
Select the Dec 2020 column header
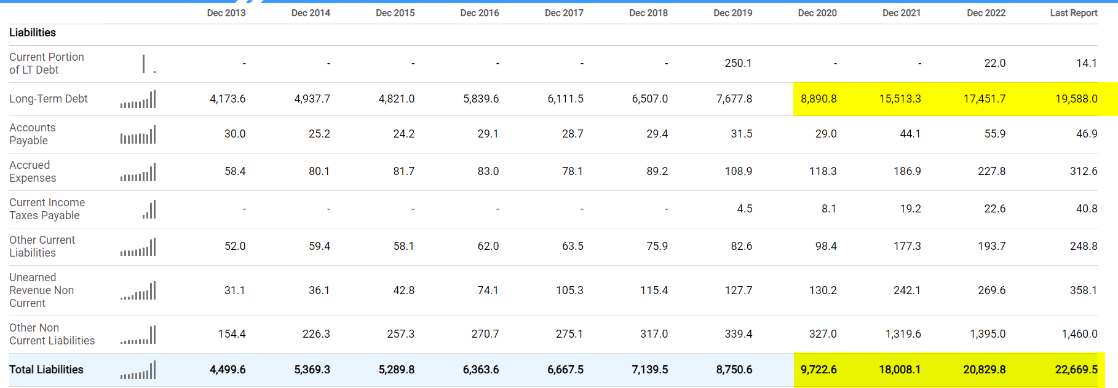pos(817,13)
